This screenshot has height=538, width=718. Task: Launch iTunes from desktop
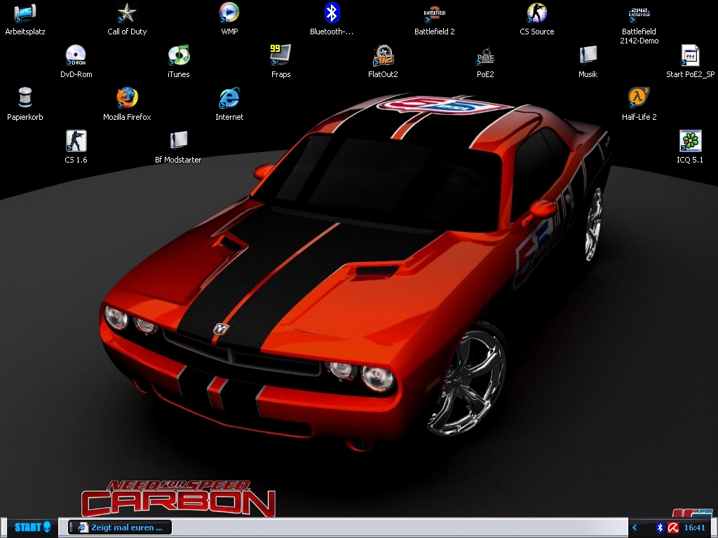[x=178, y=56]
